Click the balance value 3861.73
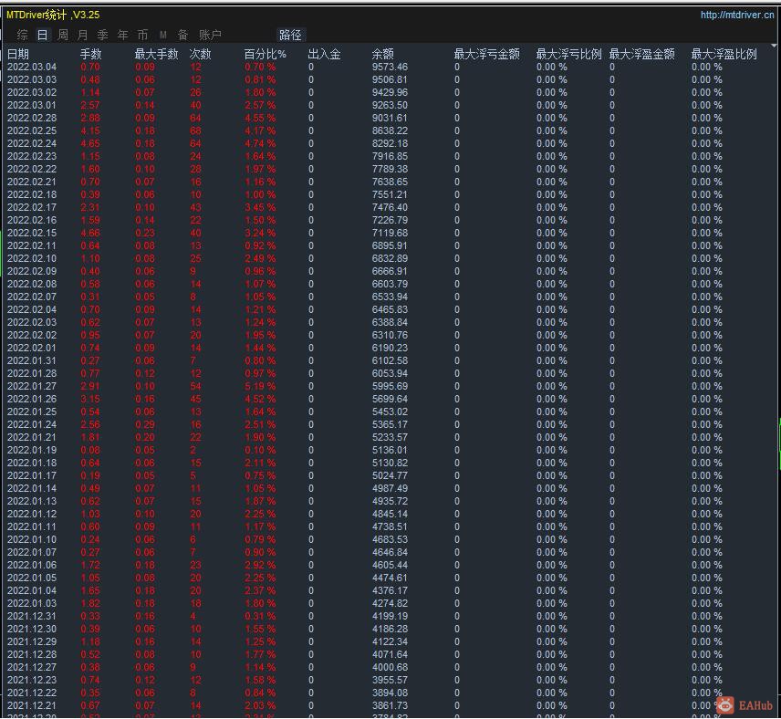This screenshot has height=719, width=781. [390, 705]
